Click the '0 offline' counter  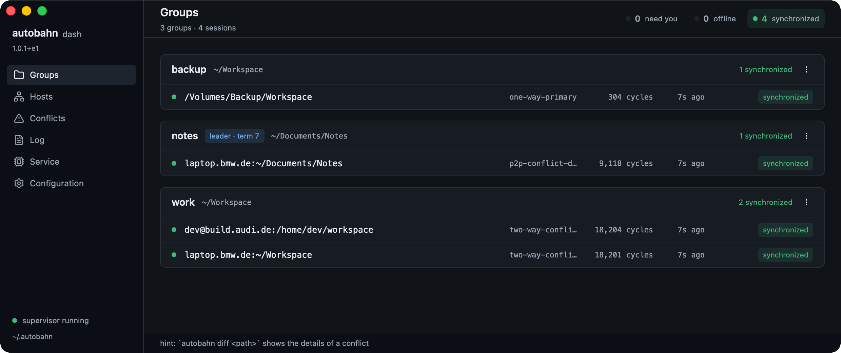(715, 19)
